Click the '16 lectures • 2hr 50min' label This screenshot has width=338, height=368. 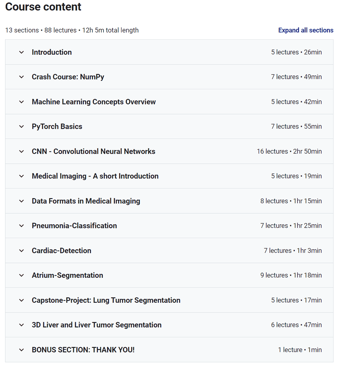(x=289, y=152)
